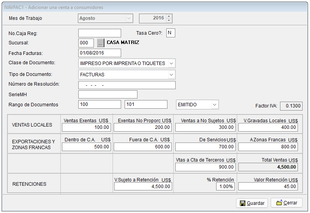Image resolution: width=310 pixels, height=213 pixels.
Task: Expand the Tipo de Documento FACTURAS dropdown
Action: pos(171,75)
